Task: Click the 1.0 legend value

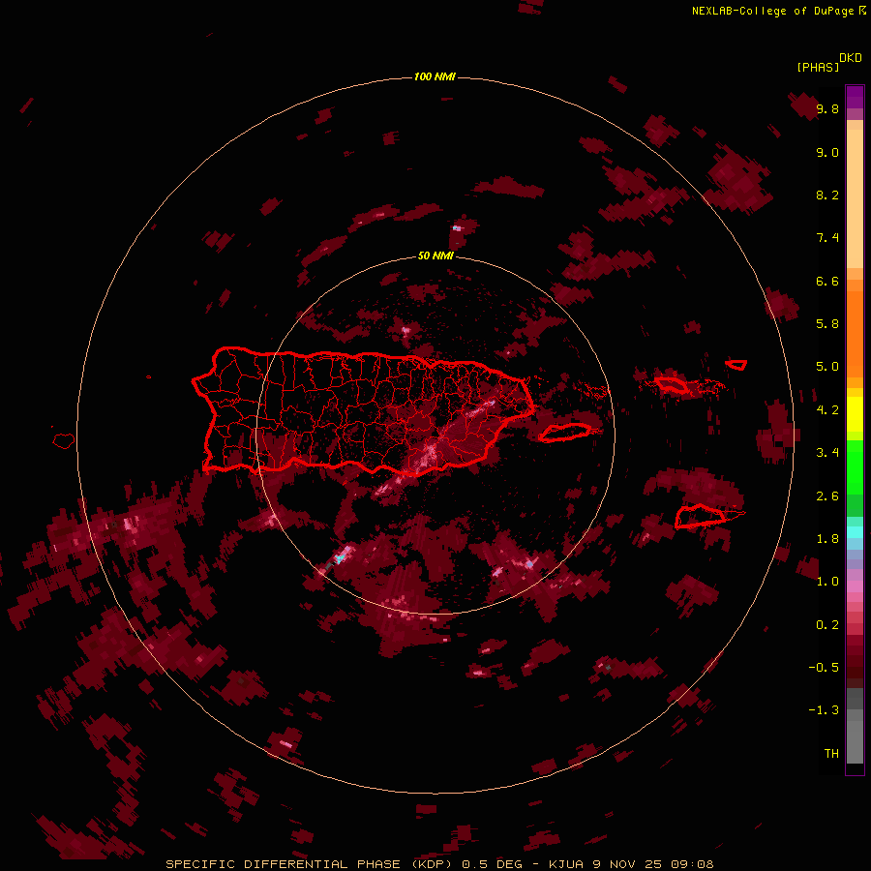Action: click(x=827, y=582)
